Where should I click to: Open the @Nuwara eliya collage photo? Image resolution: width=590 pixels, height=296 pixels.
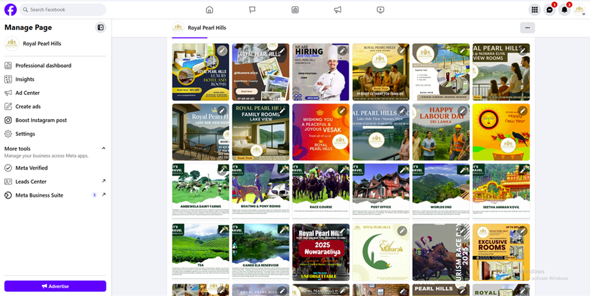pyautogui.click(x=261, y=72)
